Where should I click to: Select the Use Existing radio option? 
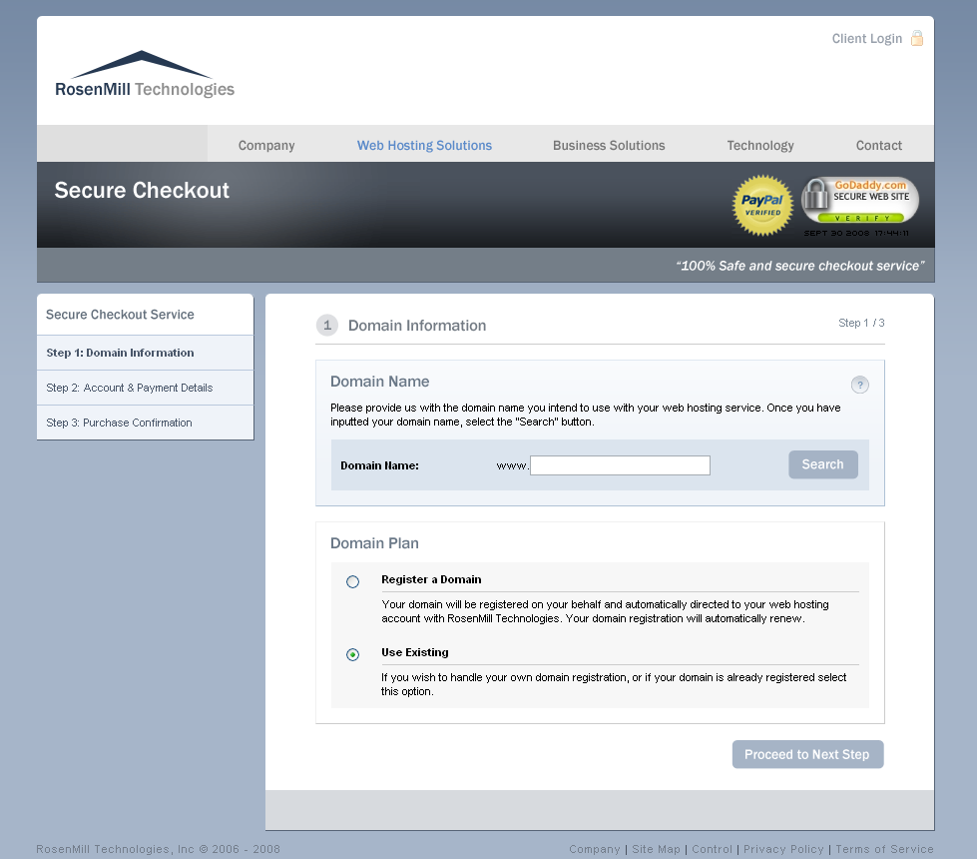click(x=352, y=654)
